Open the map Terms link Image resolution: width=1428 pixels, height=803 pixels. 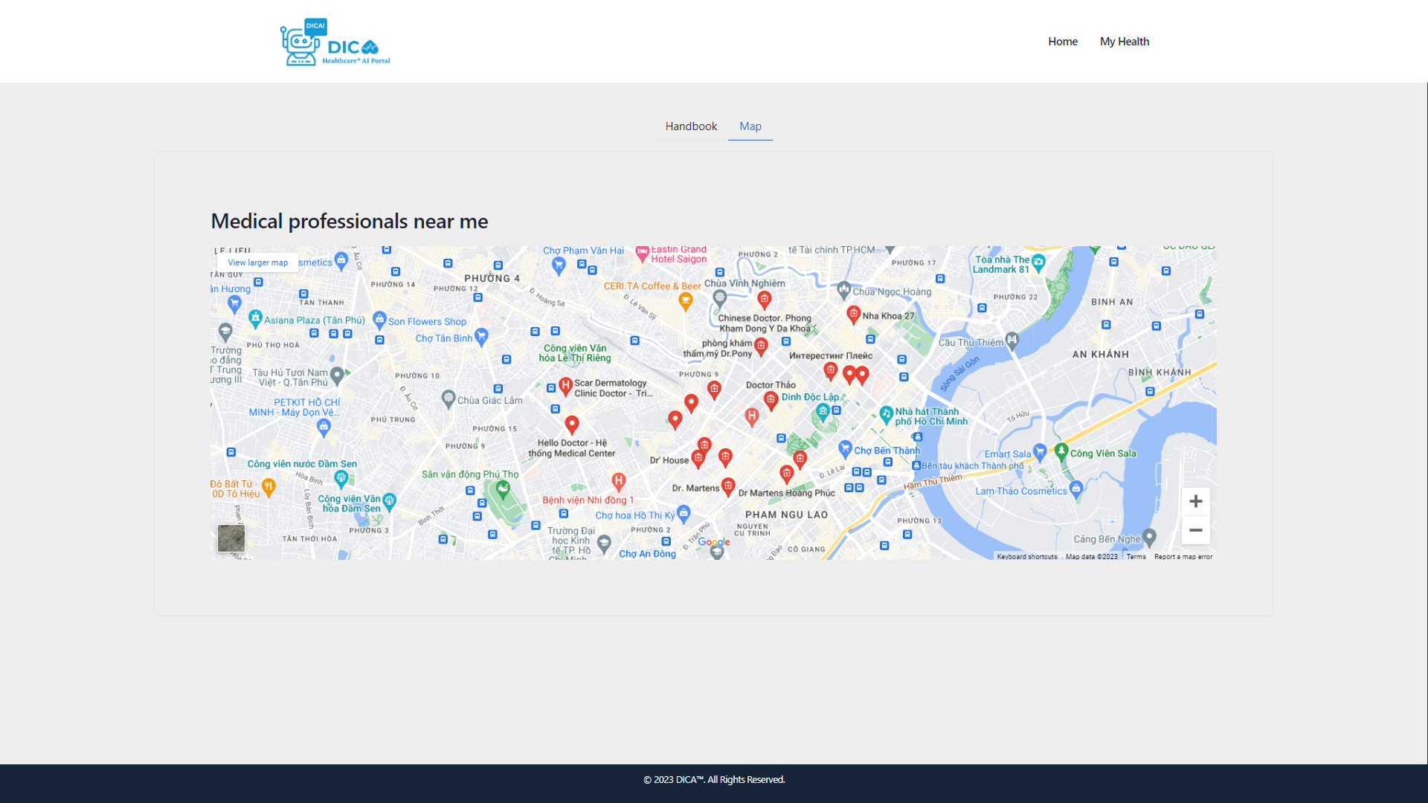coord(1136,557)
